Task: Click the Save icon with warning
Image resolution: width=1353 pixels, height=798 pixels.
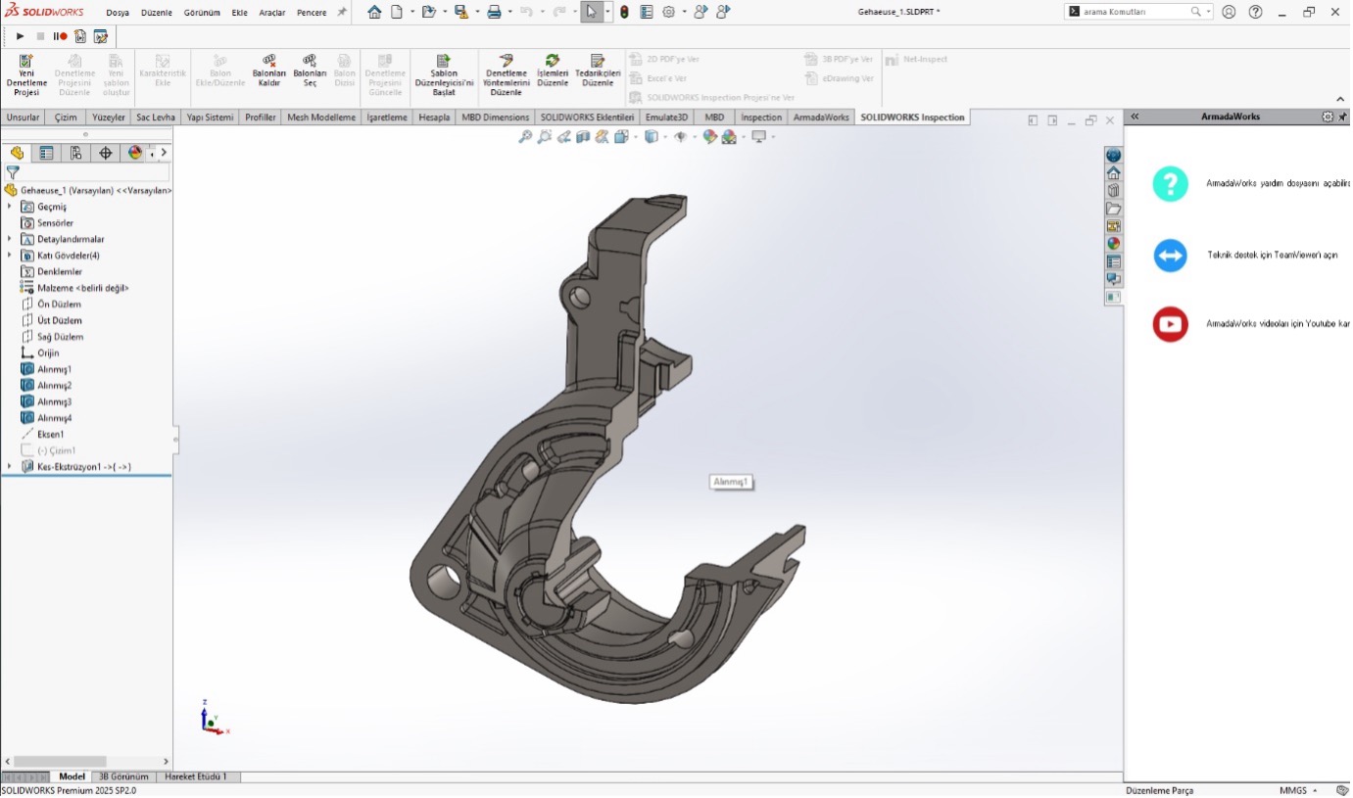Action: 460,12
